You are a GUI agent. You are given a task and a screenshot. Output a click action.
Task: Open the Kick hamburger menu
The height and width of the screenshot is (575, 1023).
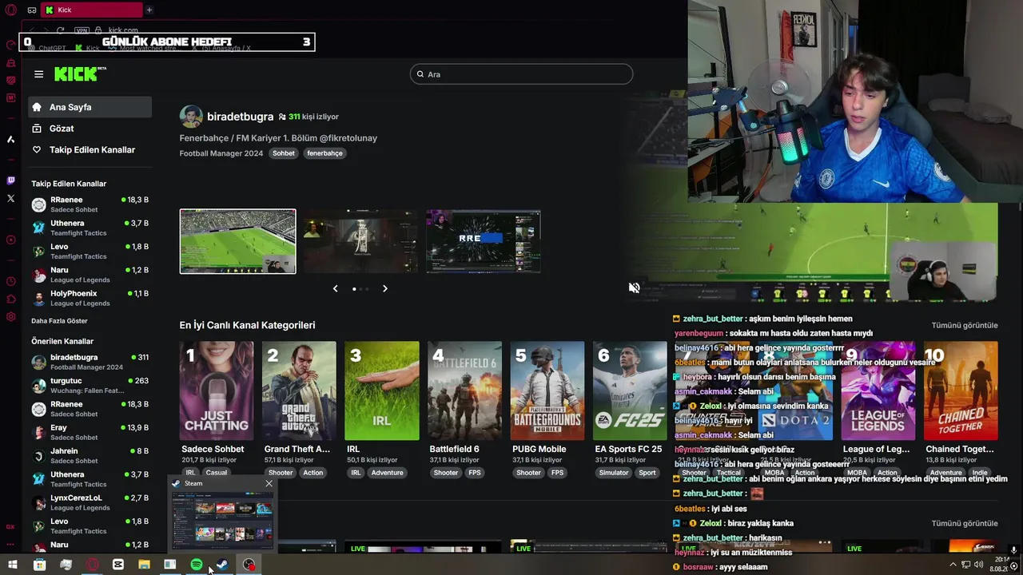pos(38,74)
